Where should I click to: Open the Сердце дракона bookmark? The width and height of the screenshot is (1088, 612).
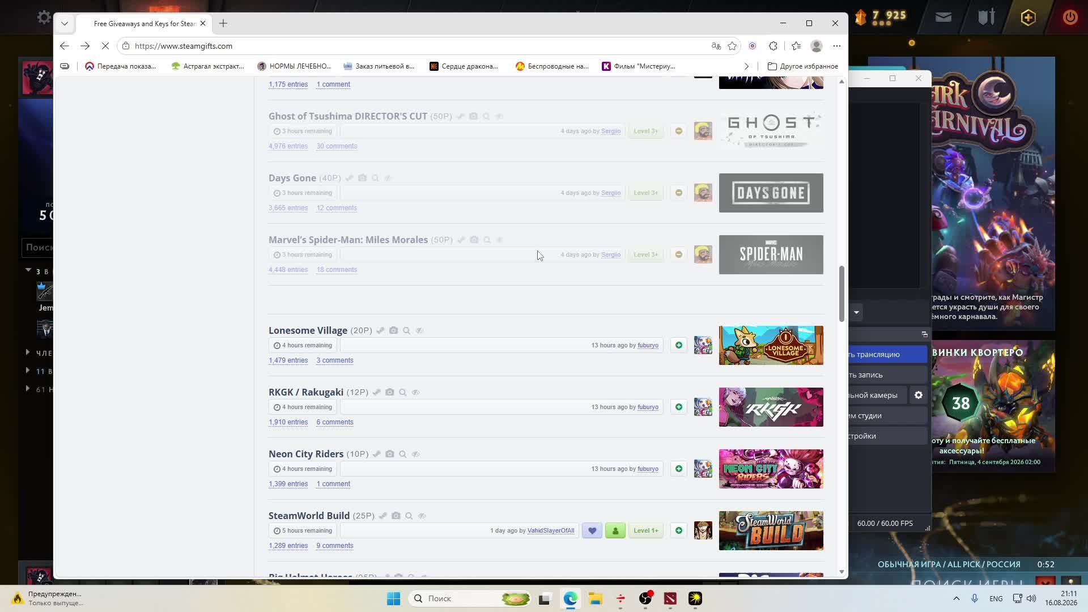point(464,66)
